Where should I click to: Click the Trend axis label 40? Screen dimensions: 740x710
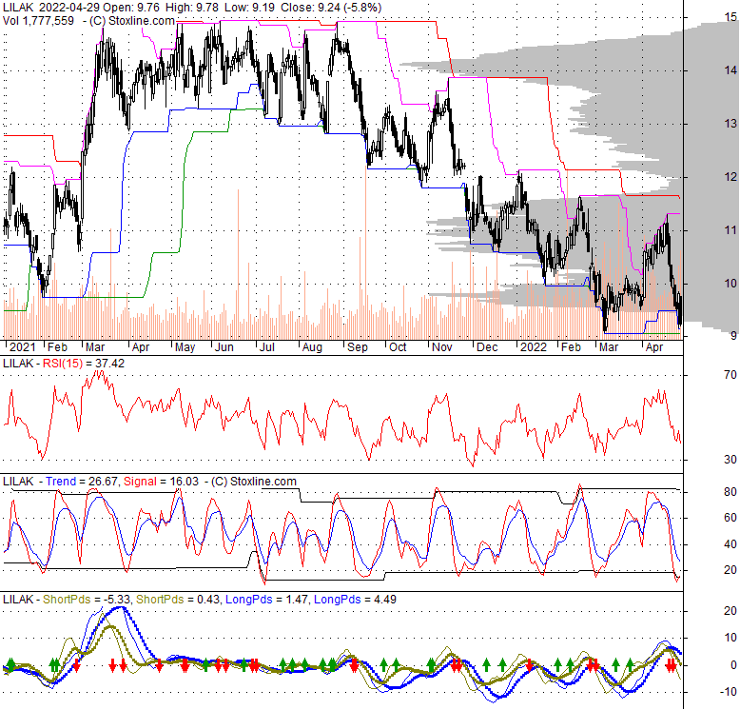coord(730,544)
